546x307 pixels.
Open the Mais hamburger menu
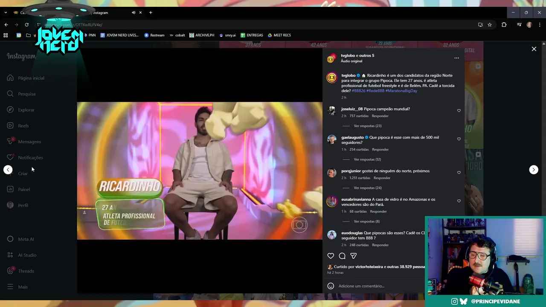[x=10, y=287]
